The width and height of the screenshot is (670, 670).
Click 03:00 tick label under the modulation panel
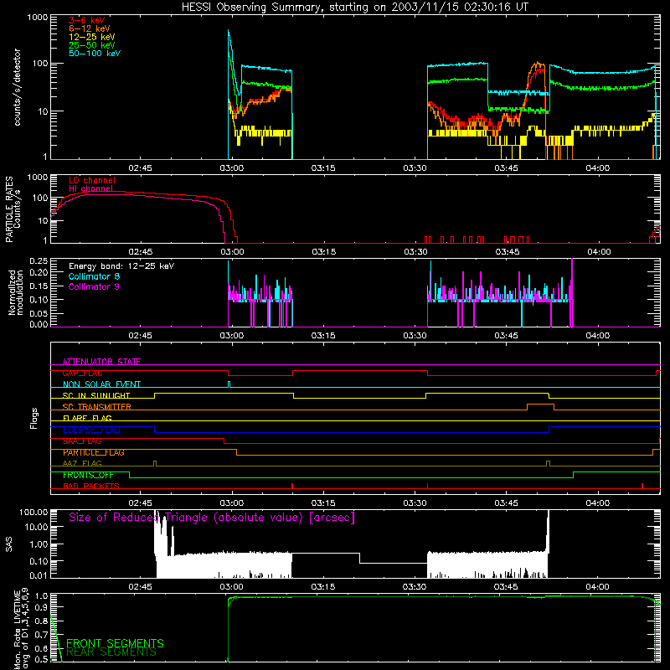[232, 336]
